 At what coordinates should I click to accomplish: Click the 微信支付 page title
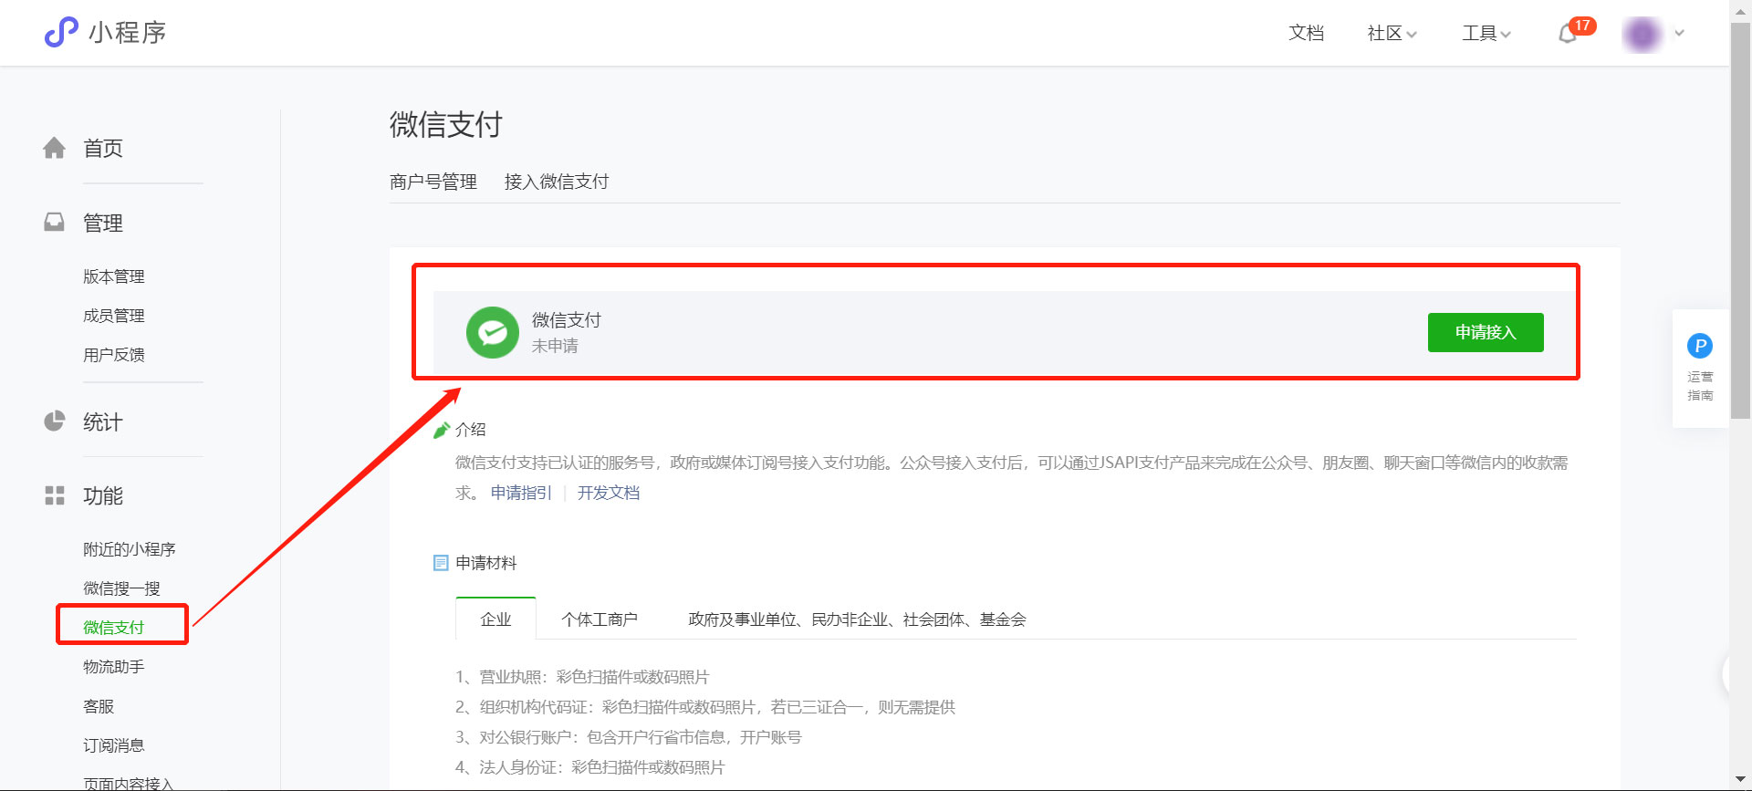(446, 124)
